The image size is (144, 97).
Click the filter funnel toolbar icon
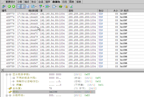41,6
